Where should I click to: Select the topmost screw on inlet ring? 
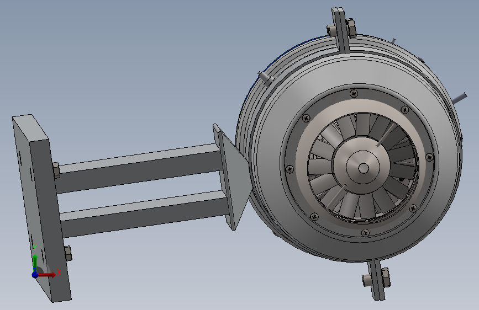[354, 93]
